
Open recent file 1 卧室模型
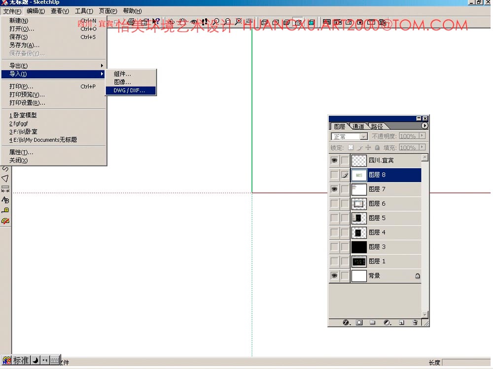54,115
